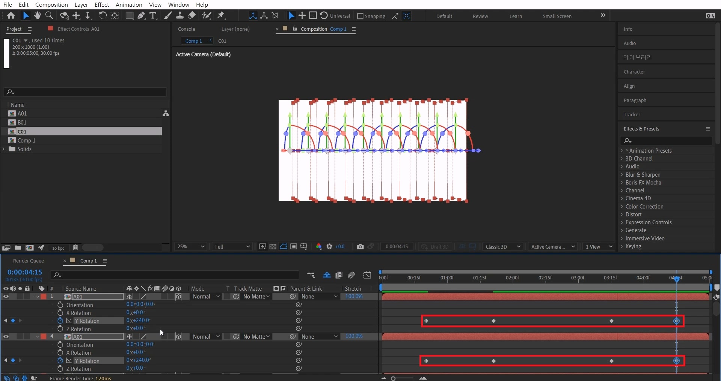Enable Motion Blur switch in timeline header
This screenshot has height=381, width=721.
coord(351,275)
